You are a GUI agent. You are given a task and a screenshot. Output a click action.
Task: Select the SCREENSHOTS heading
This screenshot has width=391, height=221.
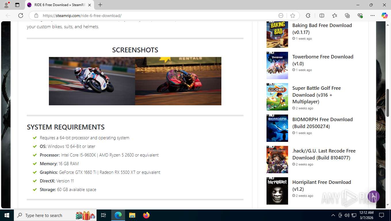tap(135, 50)
